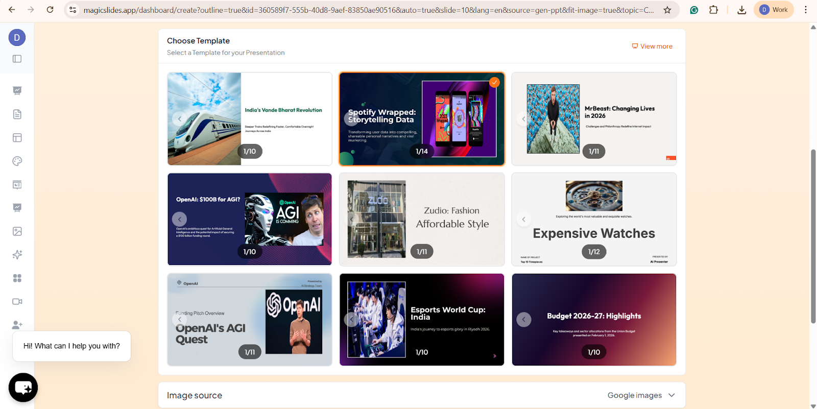Click previous arrow on Budget 2026-27 template
817x409 pixels.
(523, 320)
